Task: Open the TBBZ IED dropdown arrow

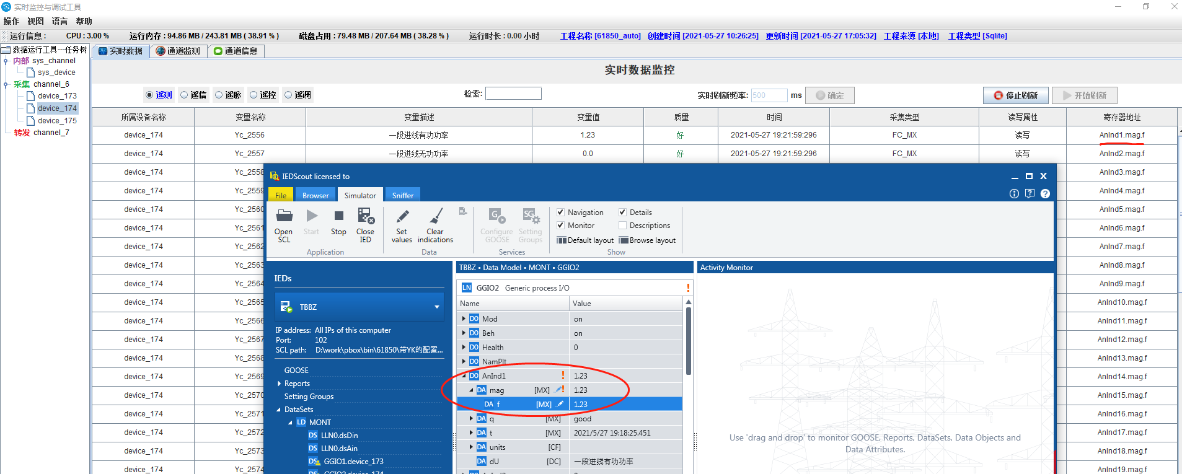Action: pos(436,307)
